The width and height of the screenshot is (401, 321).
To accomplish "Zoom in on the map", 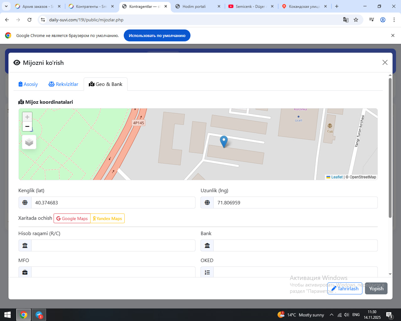I will 27,117.
